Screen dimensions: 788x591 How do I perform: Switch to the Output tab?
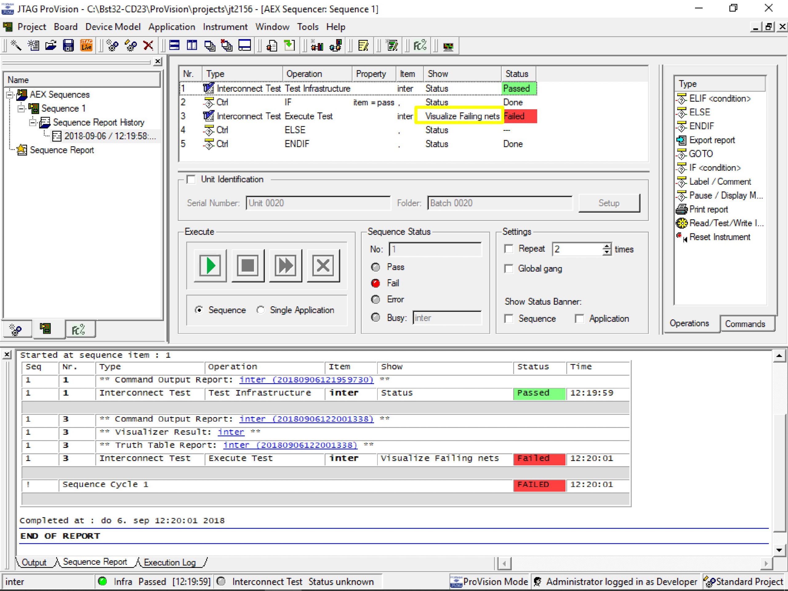(34, 562)
